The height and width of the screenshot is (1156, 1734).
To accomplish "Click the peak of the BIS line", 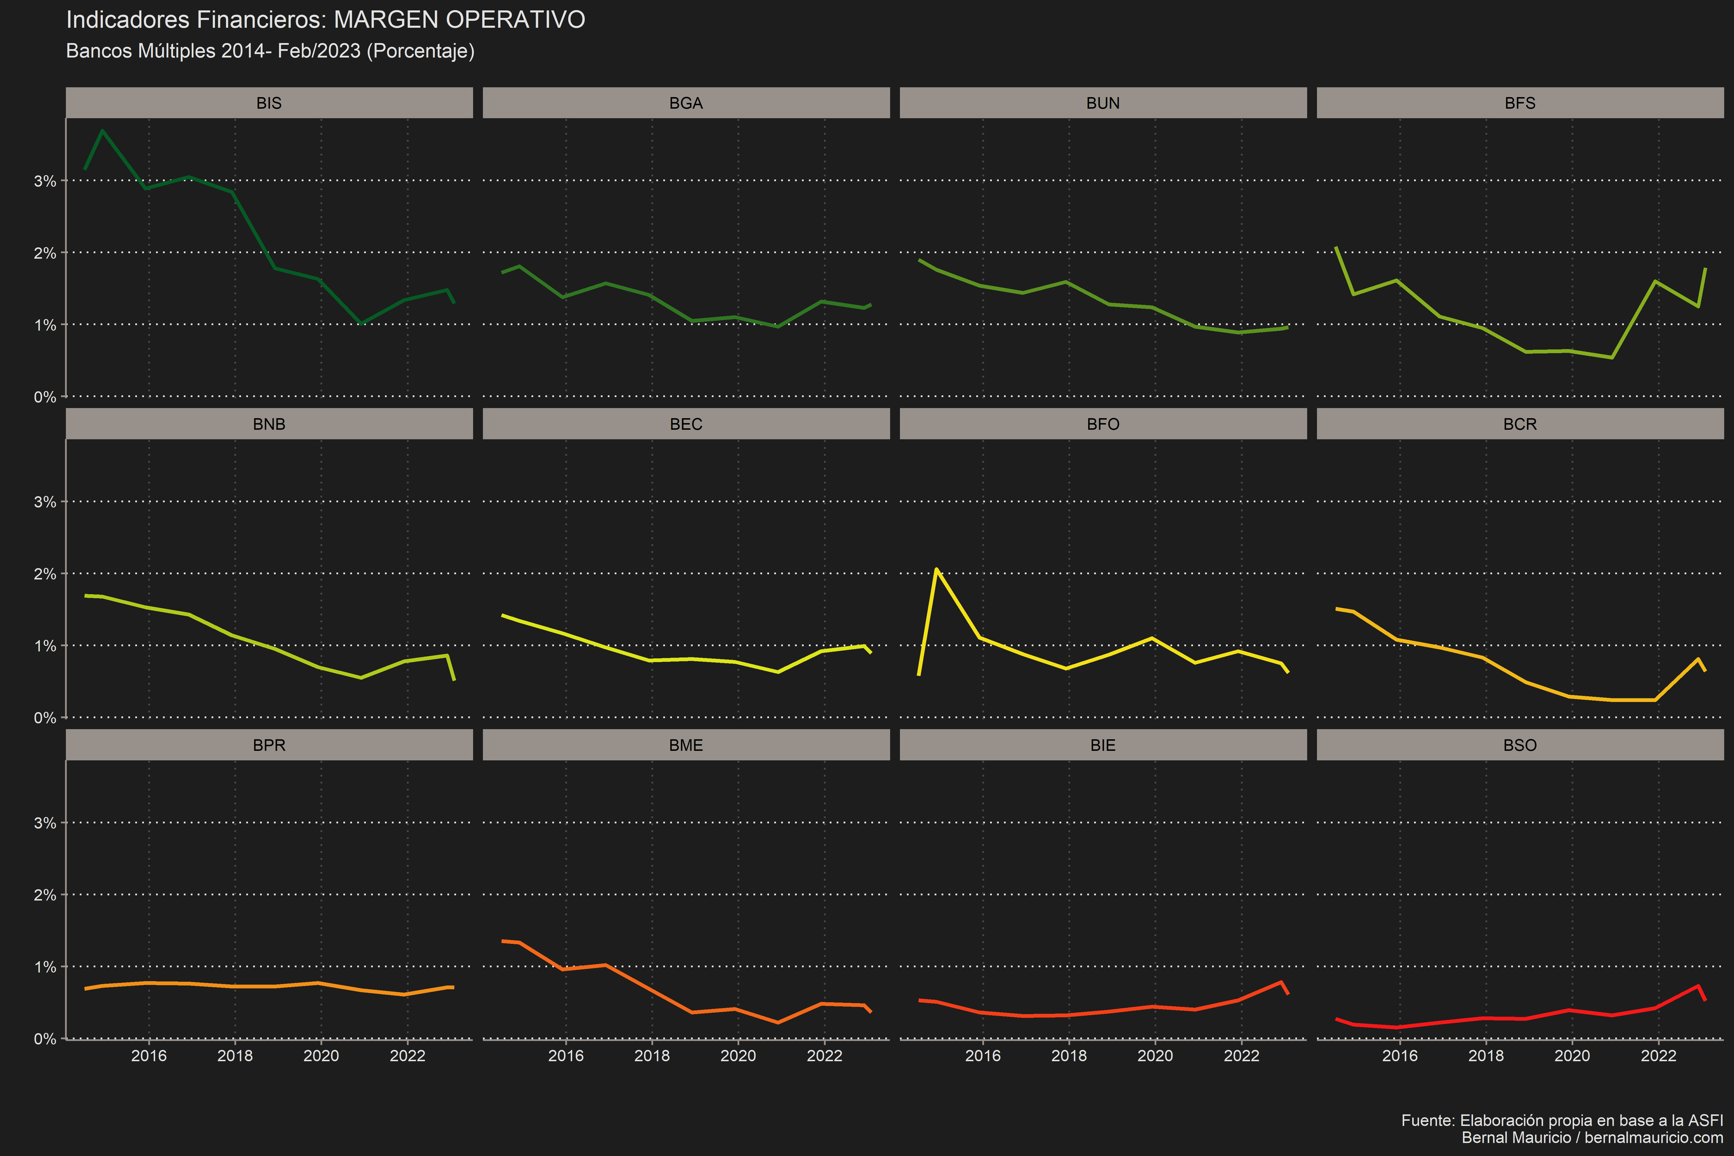I will pos(103,131).
